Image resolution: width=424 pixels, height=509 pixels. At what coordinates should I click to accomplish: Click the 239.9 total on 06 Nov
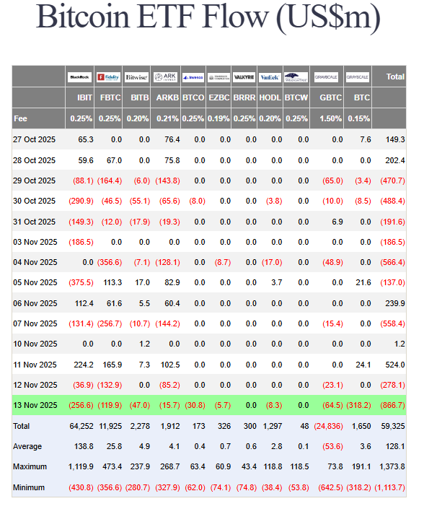coord(395,303)
